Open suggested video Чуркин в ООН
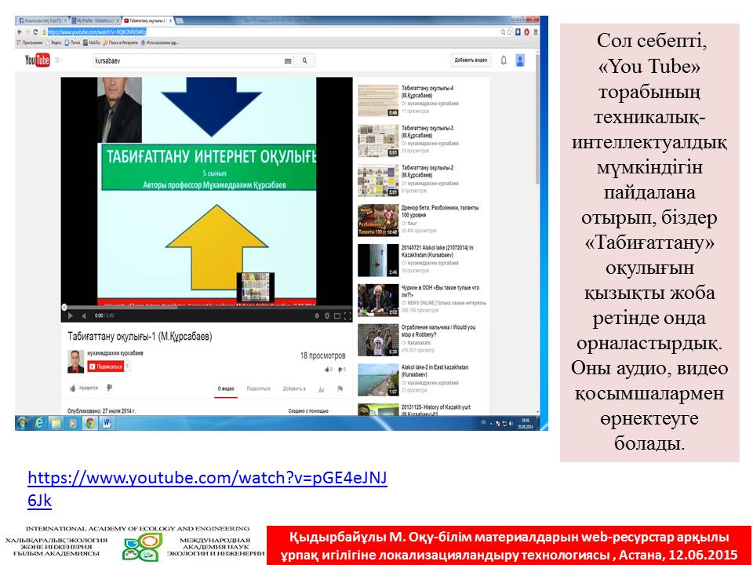Image resolution: width=753 pixels, height=565 pixels. click(423, 299)
